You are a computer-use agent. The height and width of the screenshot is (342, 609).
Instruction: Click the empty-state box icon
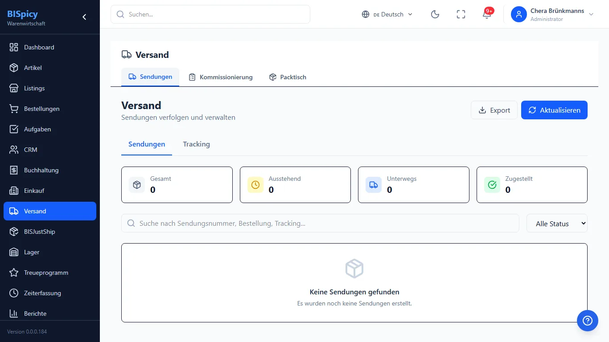[x=354, y=269]
